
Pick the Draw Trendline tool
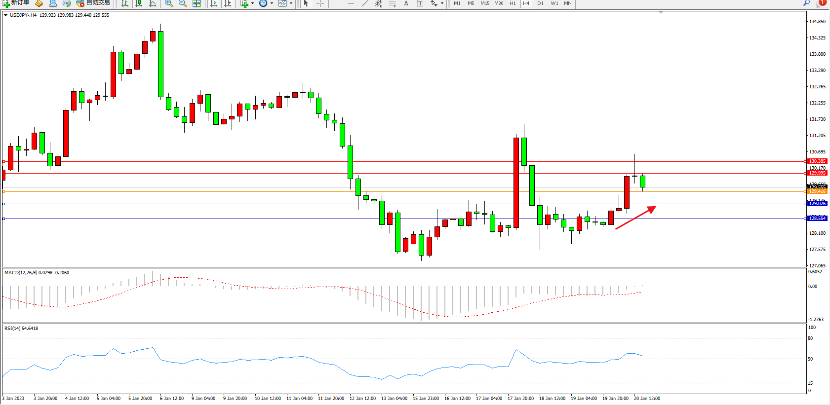click(x=364, y=3)
